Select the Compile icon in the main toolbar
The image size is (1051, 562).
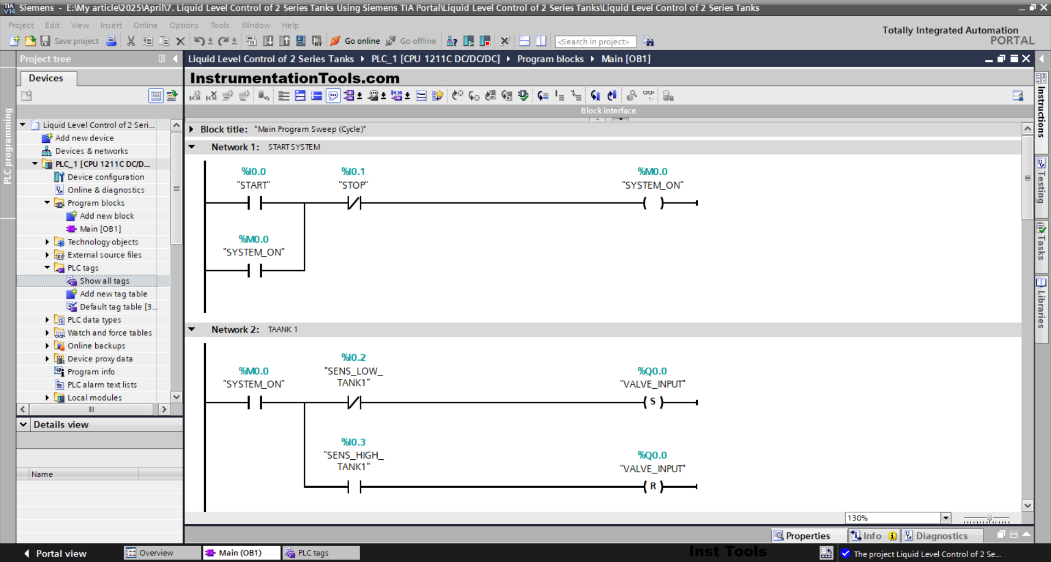(x=251, y=41)
